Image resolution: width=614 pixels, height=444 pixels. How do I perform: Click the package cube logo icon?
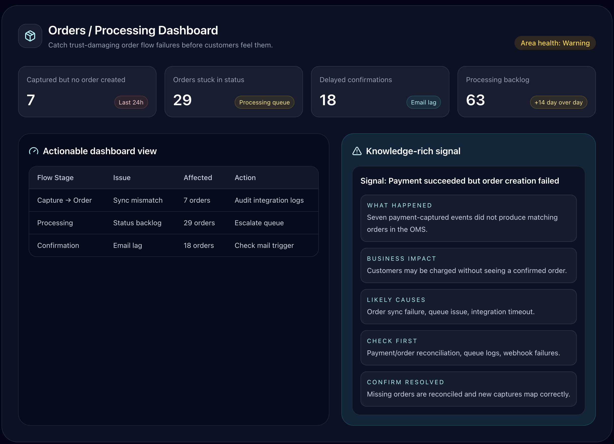click(30, 36)
